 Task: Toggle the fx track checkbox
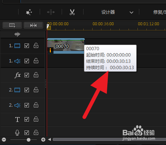[27, 75]
